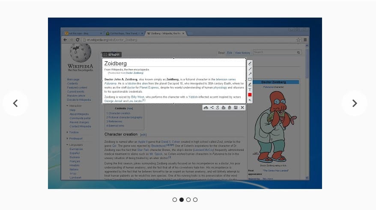
Task: Select the Lightshot arrow tool
Action: pyautogui.click(x=250, y=74)
